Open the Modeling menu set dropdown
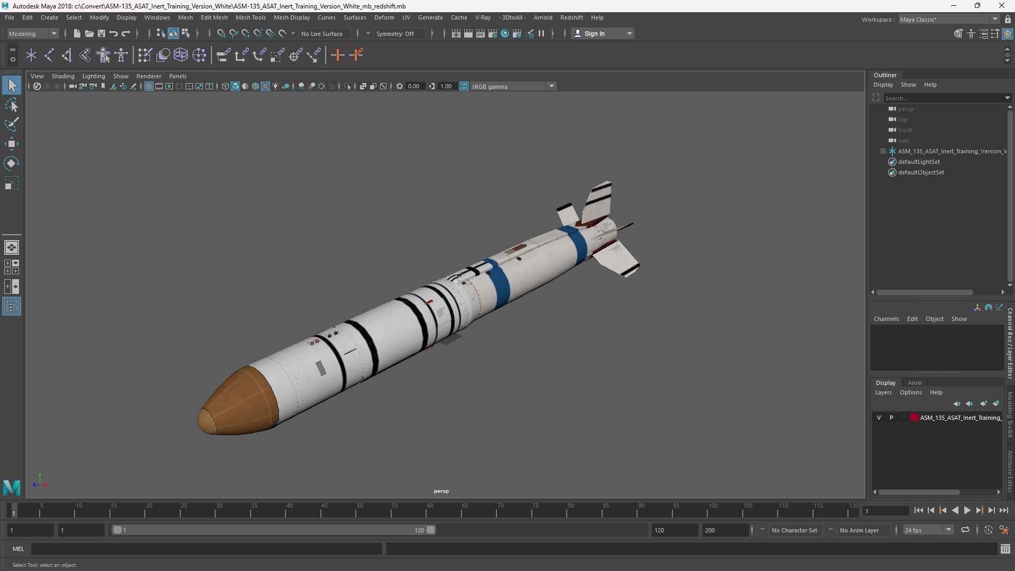 [x=33, y=33]
